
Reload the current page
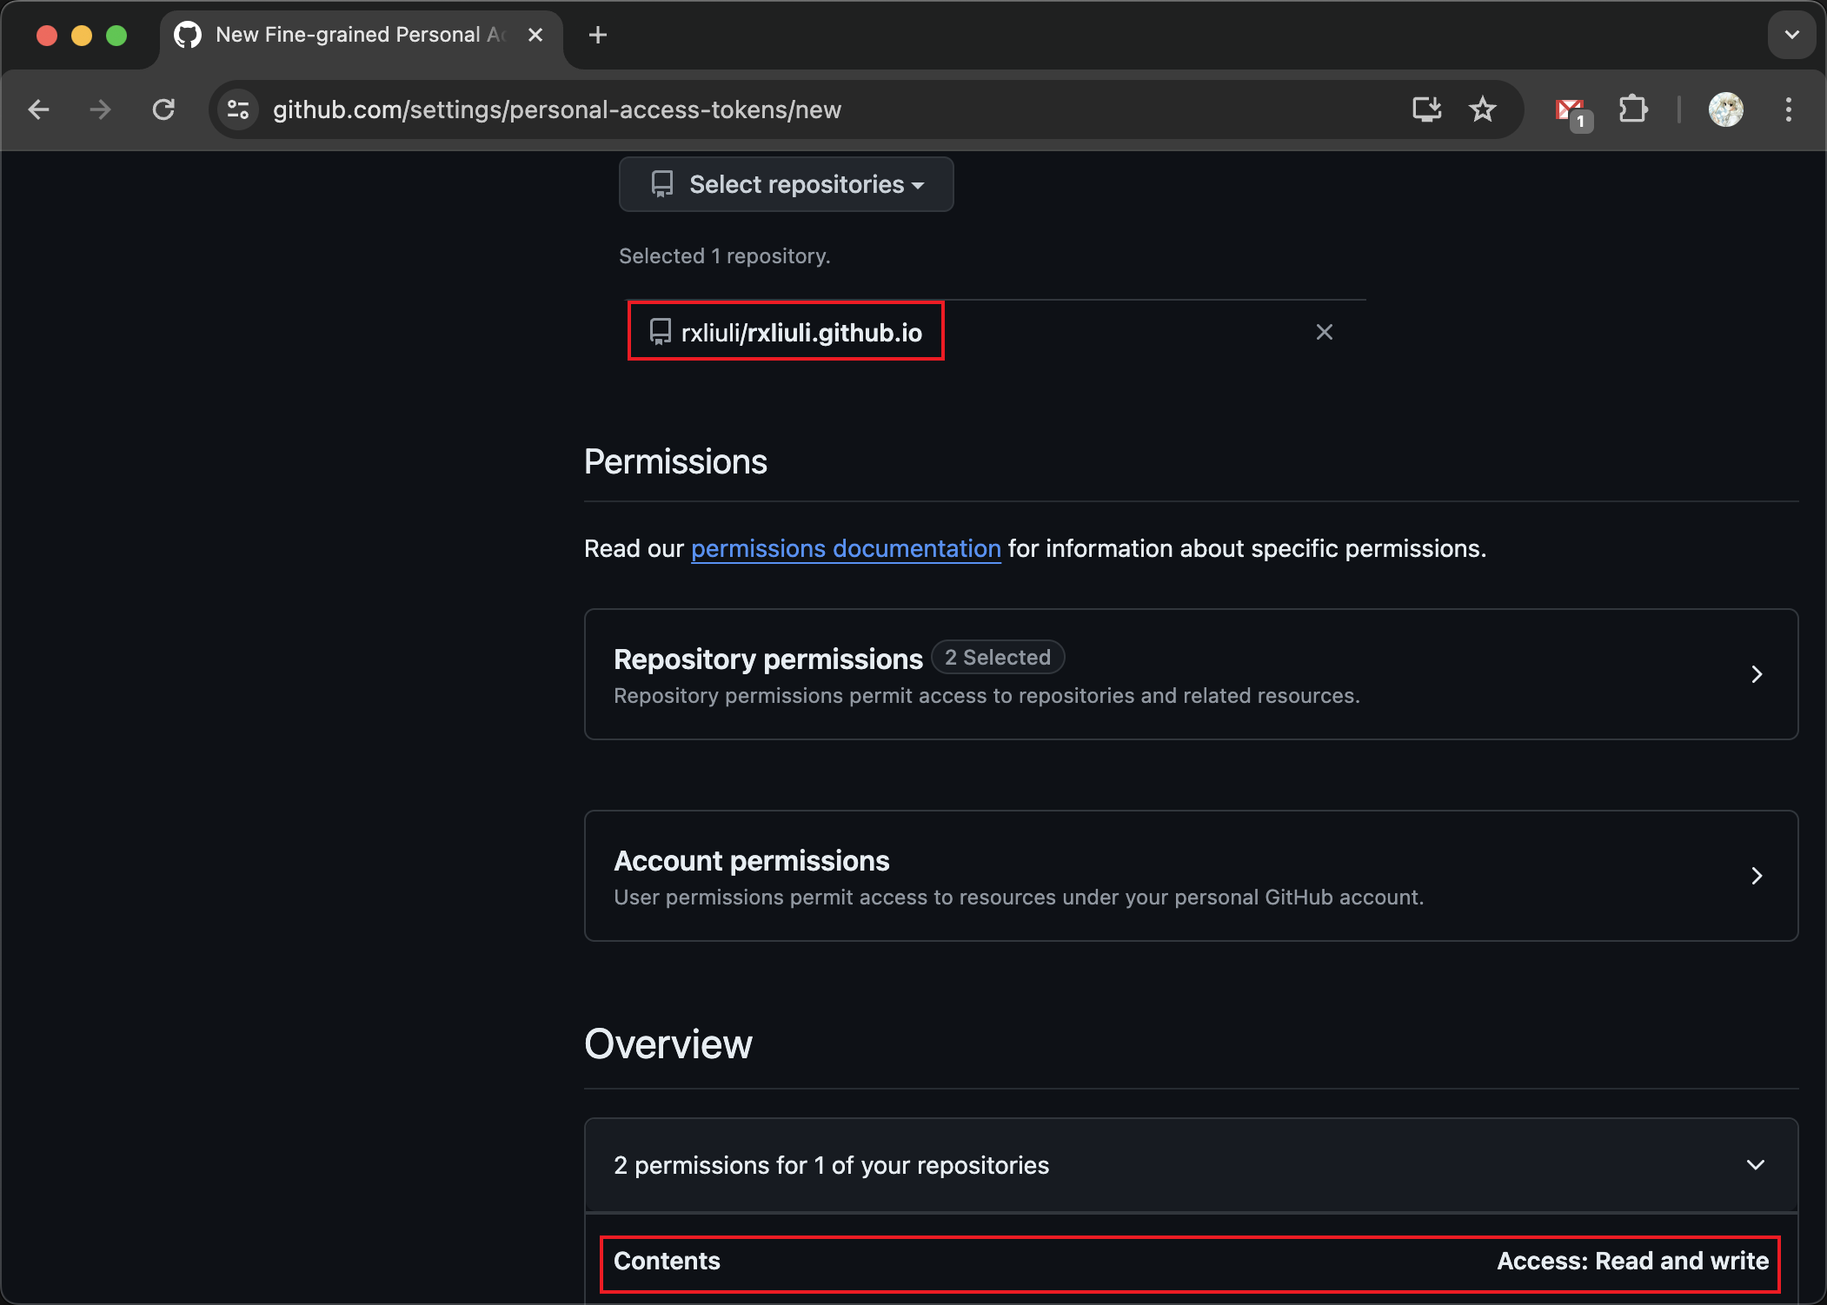pos(163,109)
